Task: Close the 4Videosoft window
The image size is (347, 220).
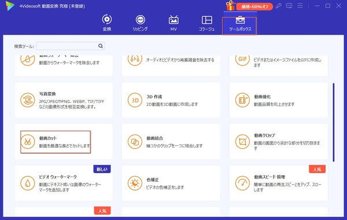Action: (338, 6)
